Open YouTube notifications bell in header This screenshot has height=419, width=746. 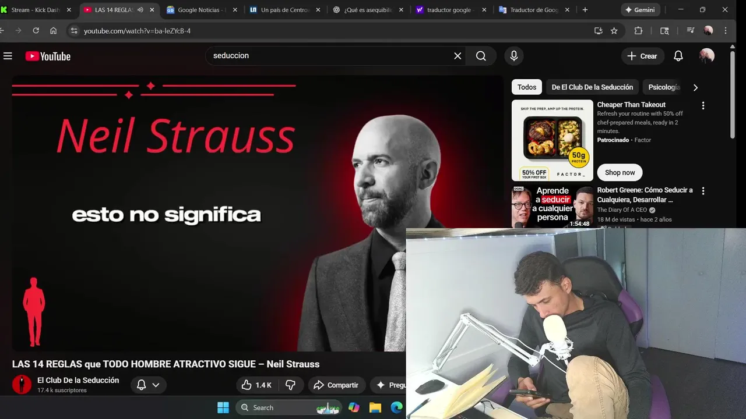pos(678,56)
